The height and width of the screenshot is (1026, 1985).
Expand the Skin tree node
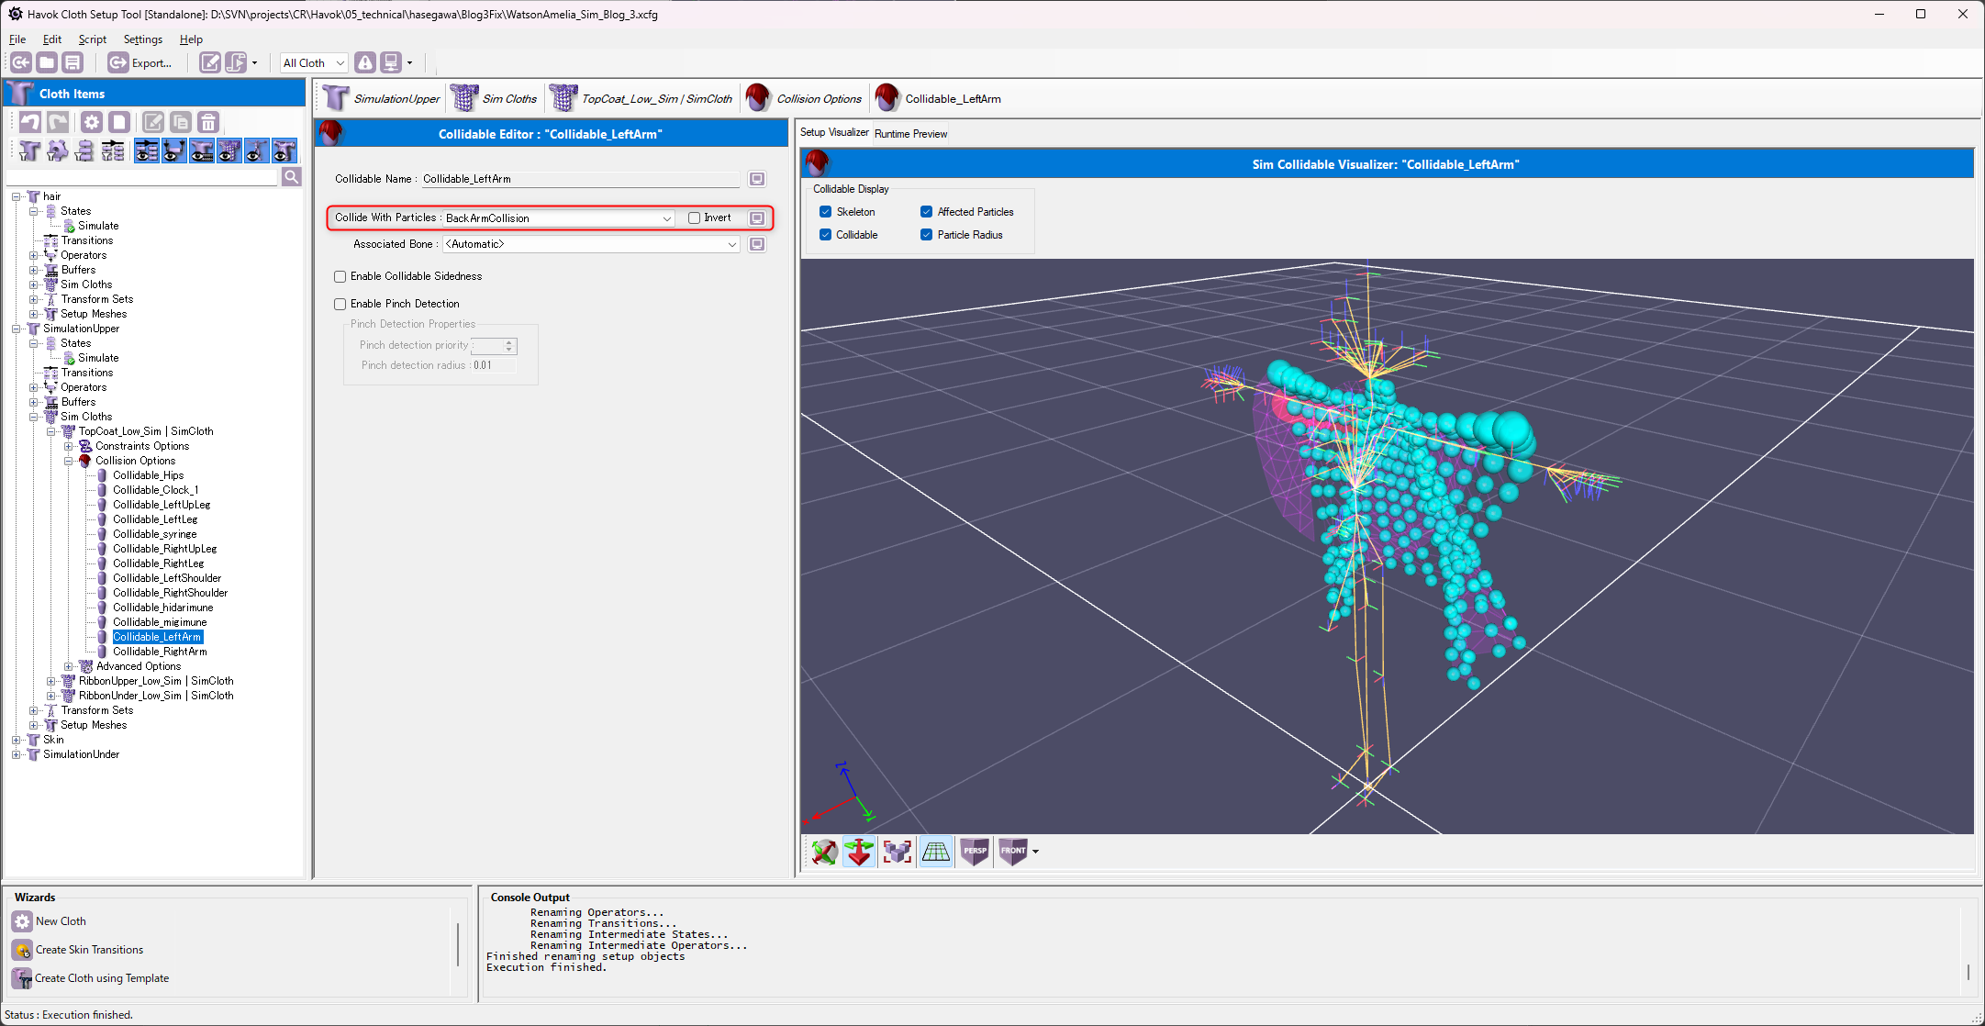pos(16,740)
